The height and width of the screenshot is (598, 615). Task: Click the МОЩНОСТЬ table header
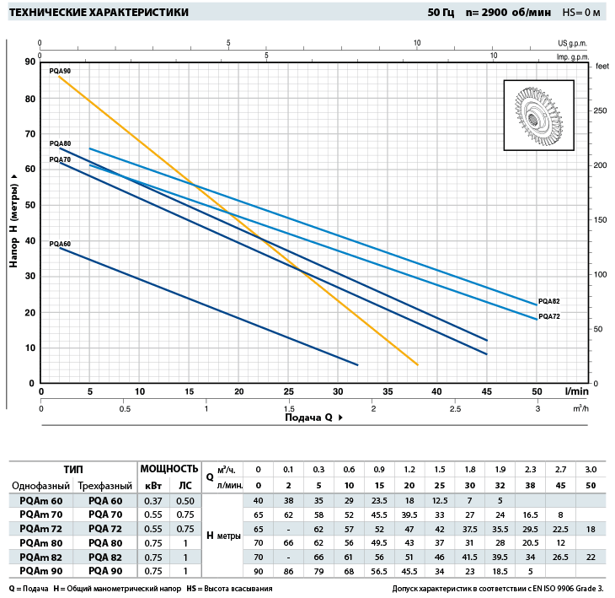tap(168, 468)
